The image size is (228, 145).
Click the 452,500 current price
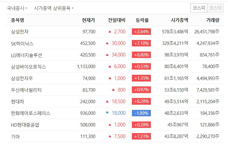(88, 43)
